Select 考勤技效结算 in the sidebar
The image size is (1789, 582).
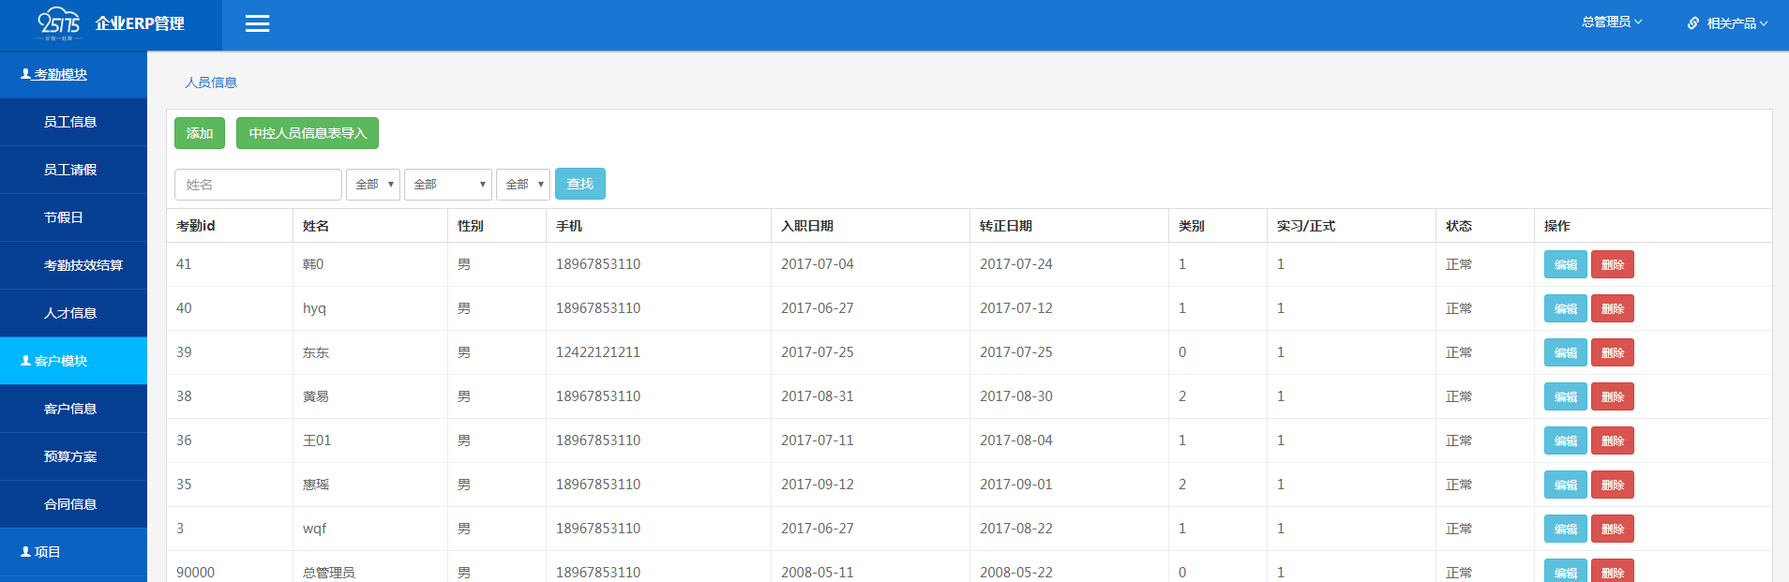coord(83,265)
